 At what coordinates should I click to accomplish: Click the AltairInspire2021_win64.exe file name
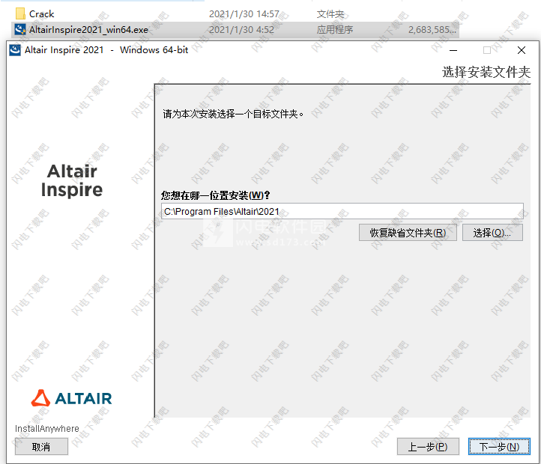tap(88, 30)
